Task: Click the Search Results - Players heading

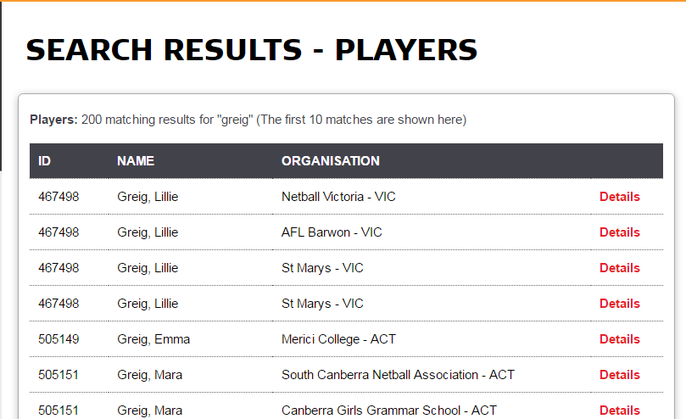Action: pyautogui.click(x=252, y=50)
